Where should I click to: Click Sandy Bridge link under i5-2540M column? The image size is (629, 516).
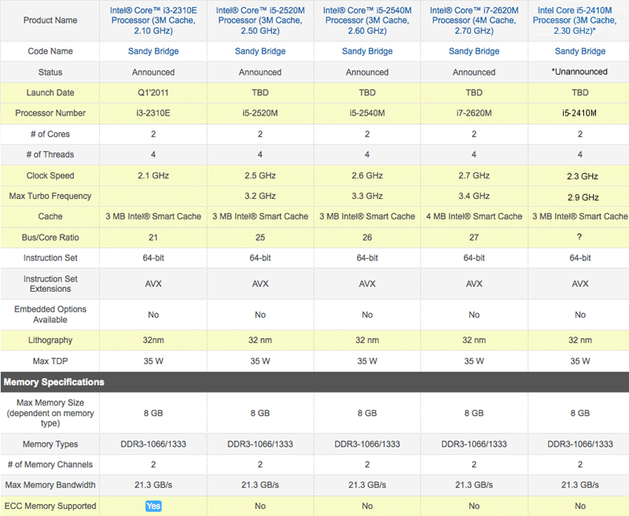click(367, 51)
